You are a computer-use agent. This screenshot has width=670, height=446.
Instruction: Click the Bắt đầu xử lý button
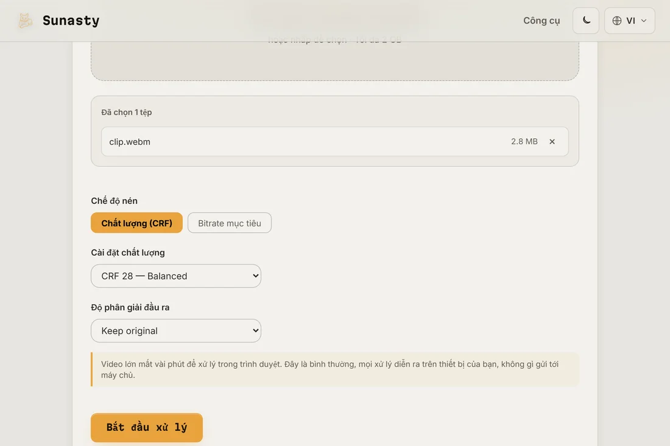147,427
